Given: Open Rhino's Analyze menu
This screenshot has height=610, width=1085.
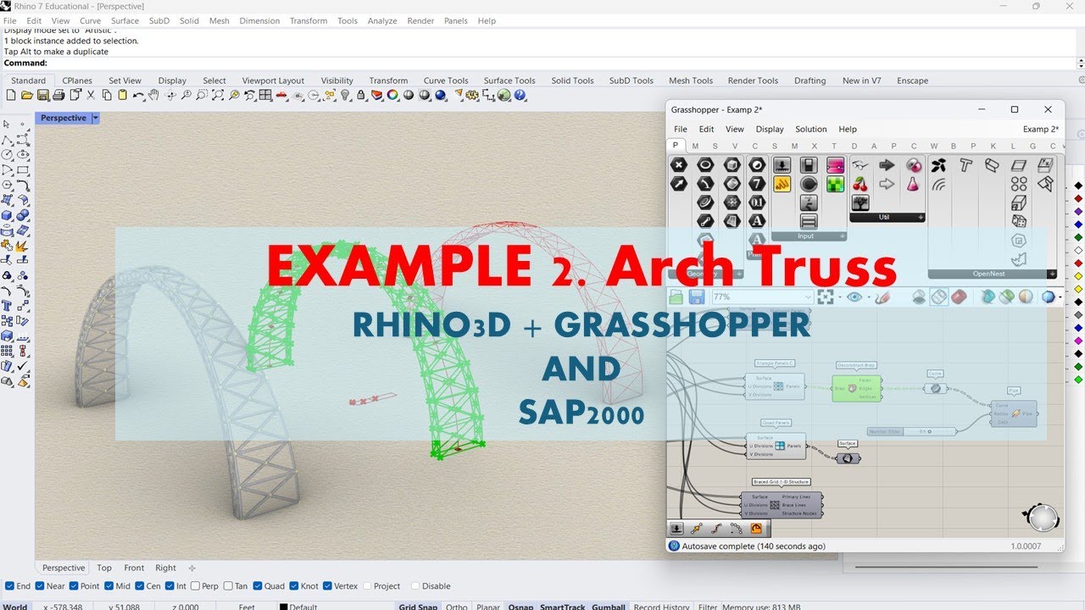Looking at the screenshot, I should pos(382,20).
